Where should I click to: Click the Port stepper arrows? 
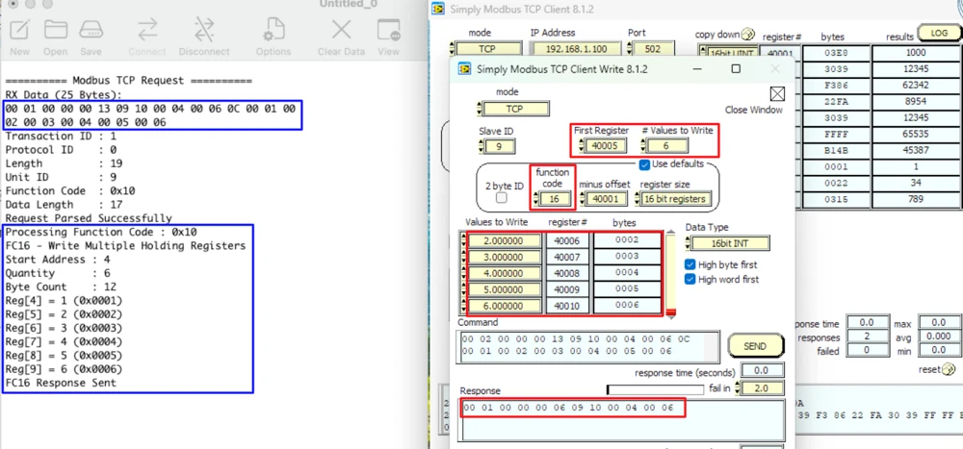pos(629,49)
